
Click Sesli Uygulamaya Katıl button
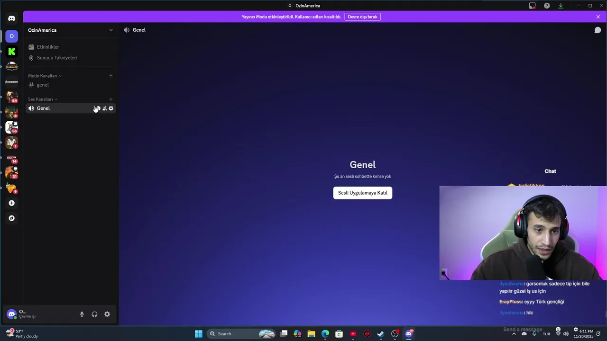[x=363, y=193]
